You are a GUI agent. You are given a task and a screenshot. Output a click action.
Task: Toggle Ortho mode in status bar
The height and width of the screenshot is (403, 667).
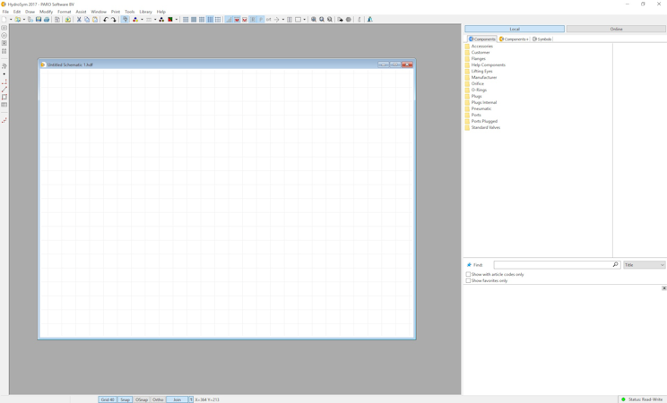158,399
